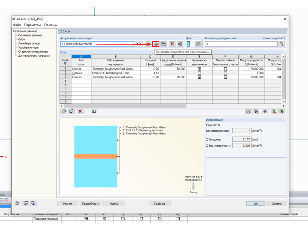Pick surfaces graphically with the cursor icon
The image size is (308, 231).
pyautogui.click(x=282, y=44)
